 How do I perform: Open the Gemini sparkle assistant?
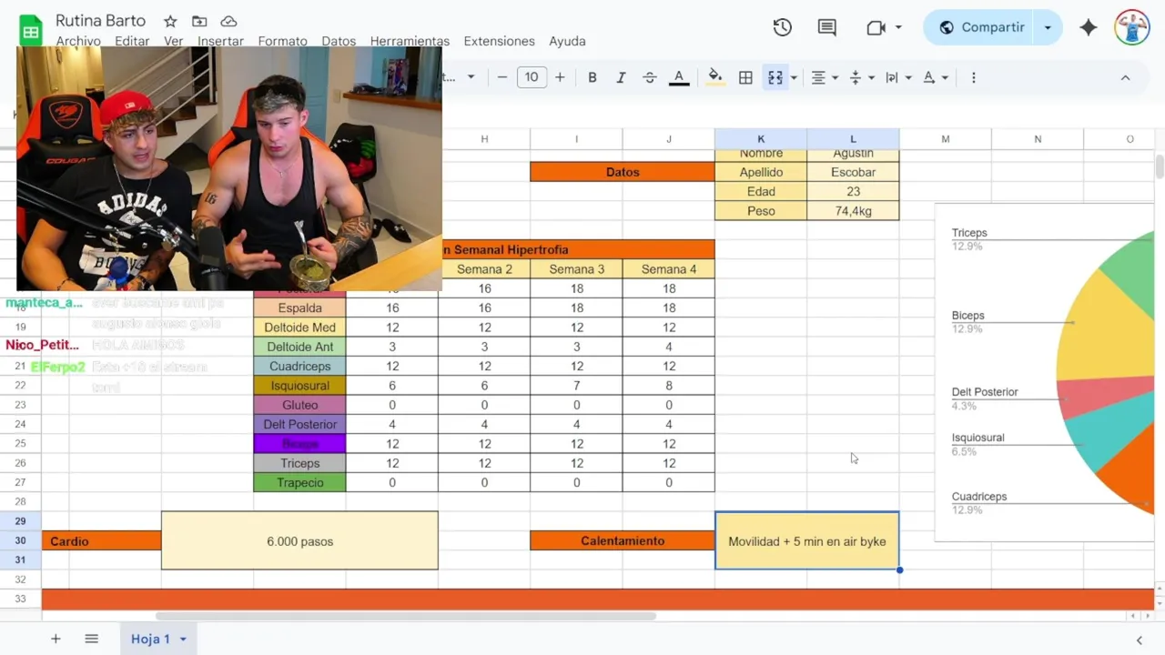tap(1088, 27)
